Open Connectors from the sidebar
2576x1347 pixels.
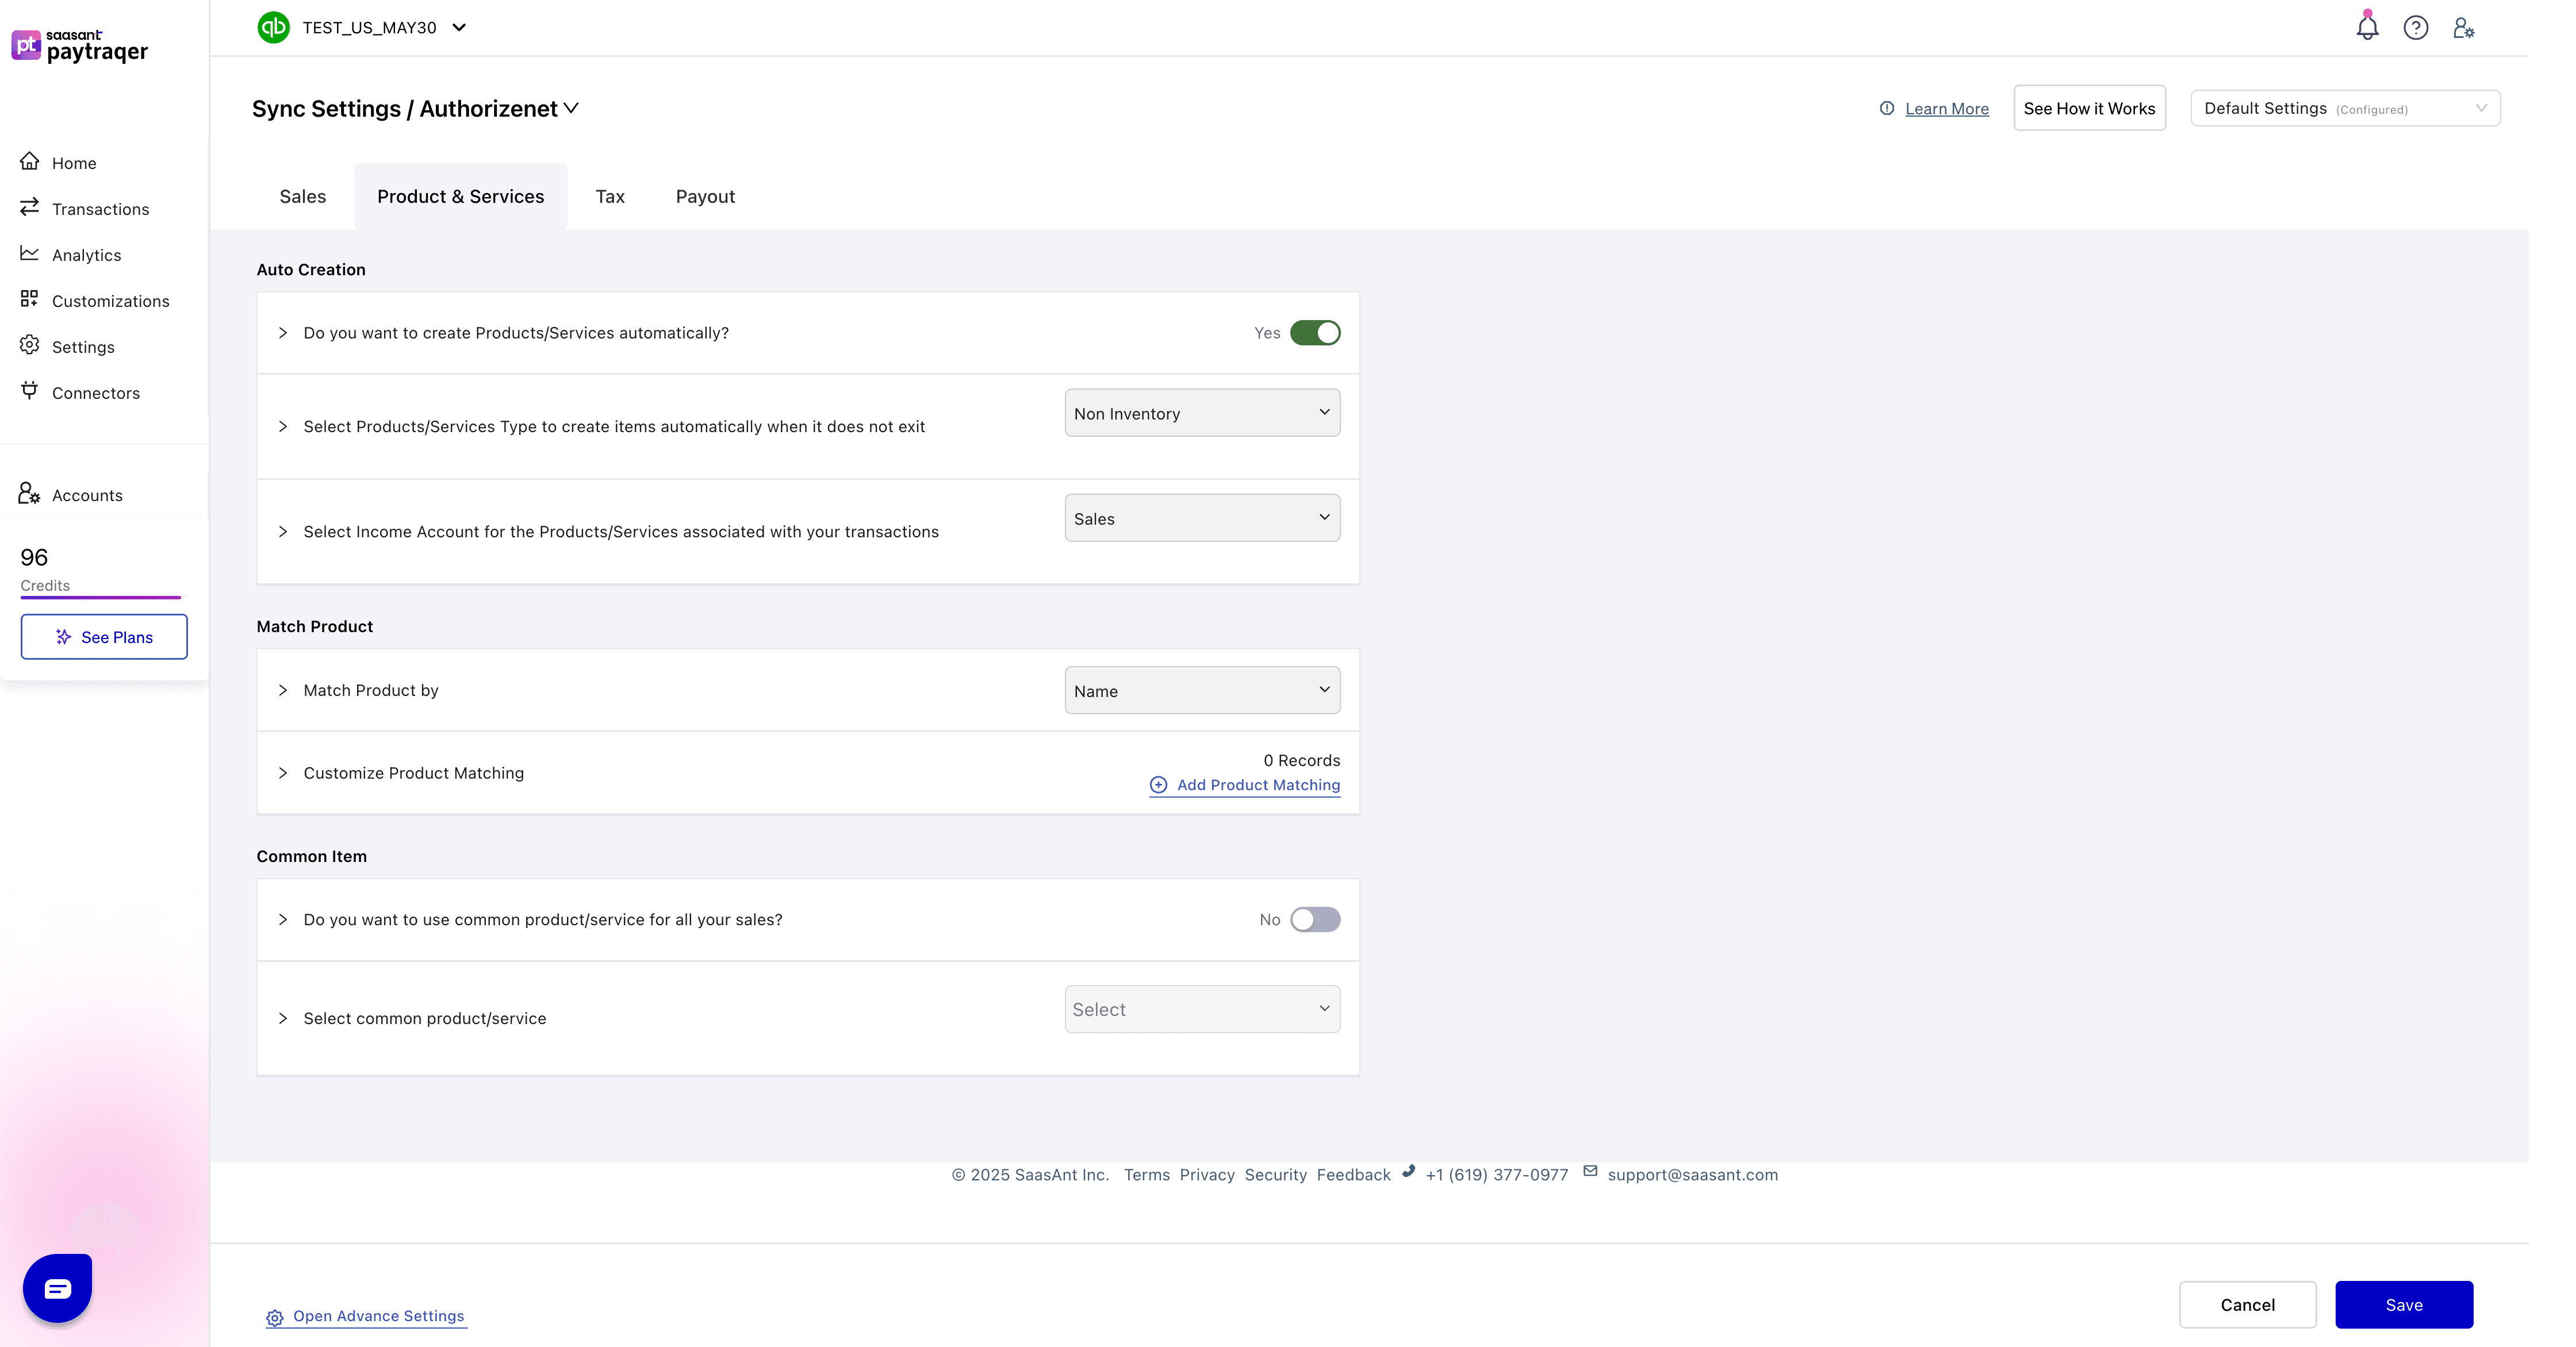click(x=96, y=392)
